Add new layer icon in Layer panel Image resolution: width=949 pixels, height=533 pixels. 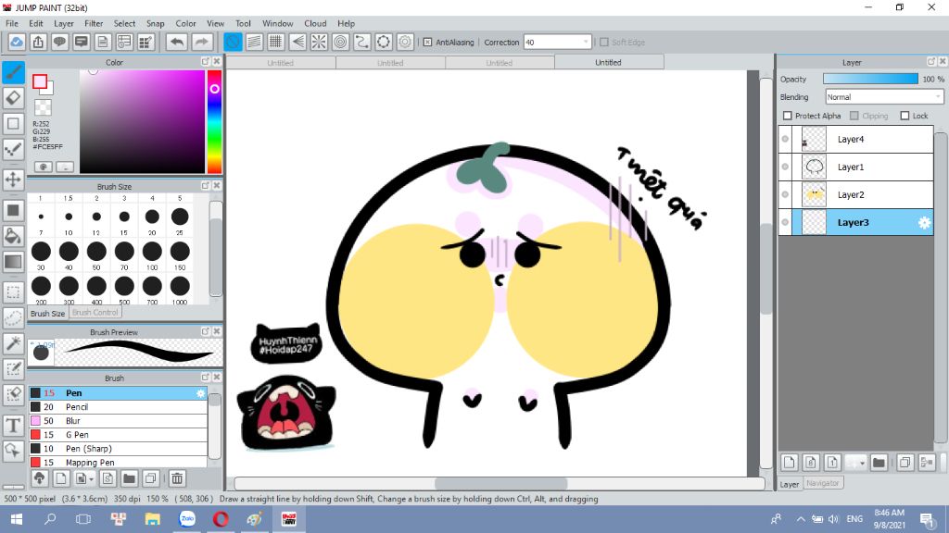(790, 463)
